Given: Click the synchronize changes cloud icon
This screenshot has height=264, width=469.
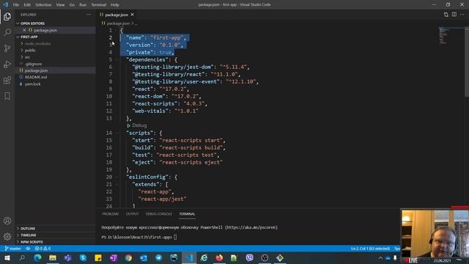Looking at the screenshot, I should click(28, 249).
